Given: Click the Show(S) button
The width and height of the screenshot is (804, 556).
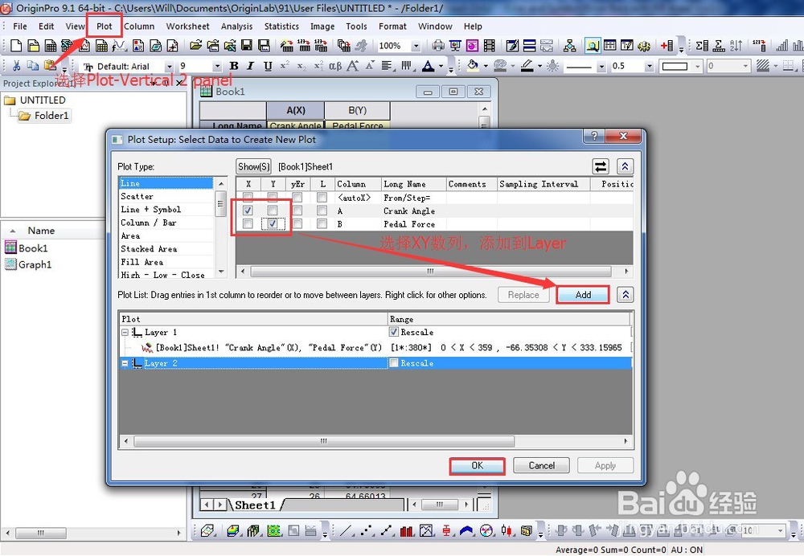Looking at the screenshot, I should [253, 166].
